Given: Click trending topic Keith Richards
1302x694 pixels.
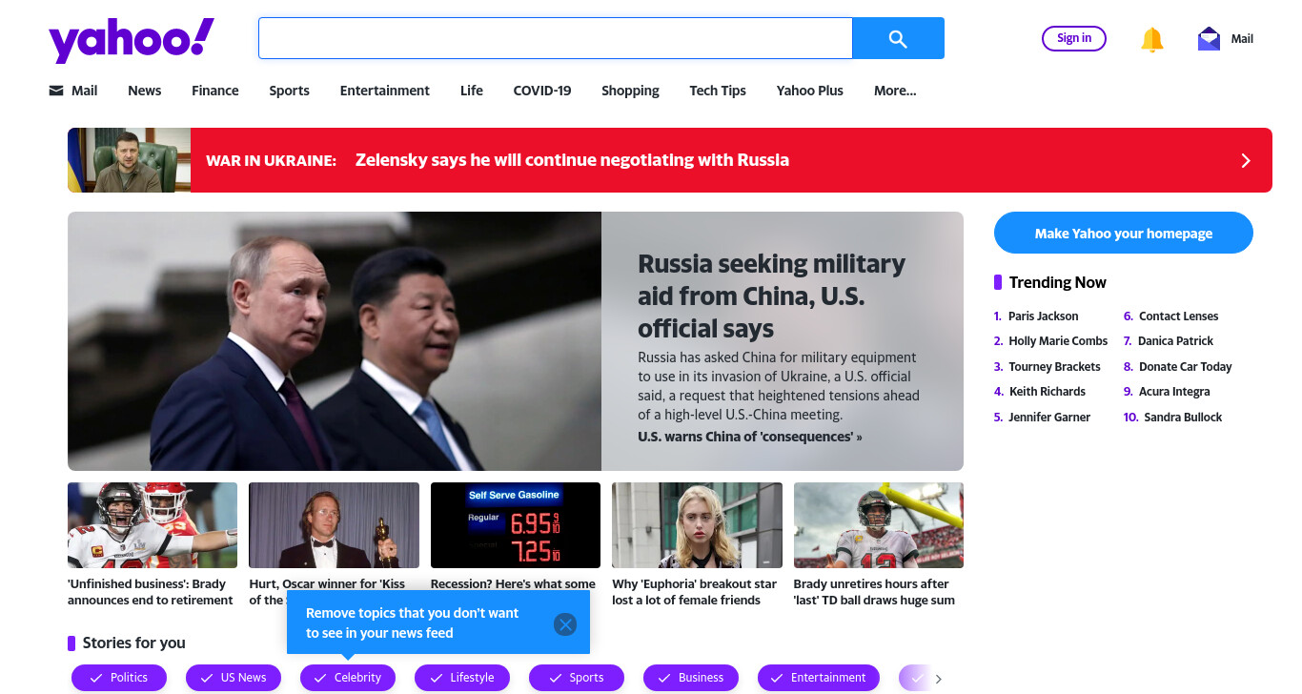Looking at the screenshot, I should [x=1047, y=392].
